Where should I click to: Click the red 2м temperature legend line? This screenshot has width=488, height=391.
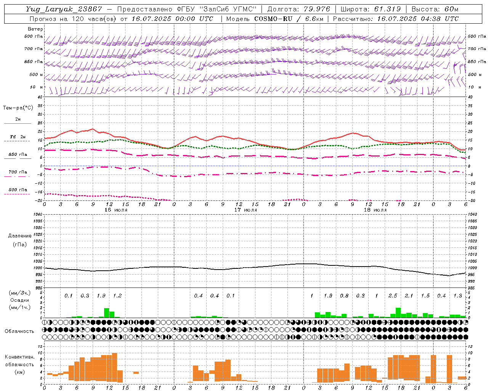pyautogui.click(x=18, y=123)
